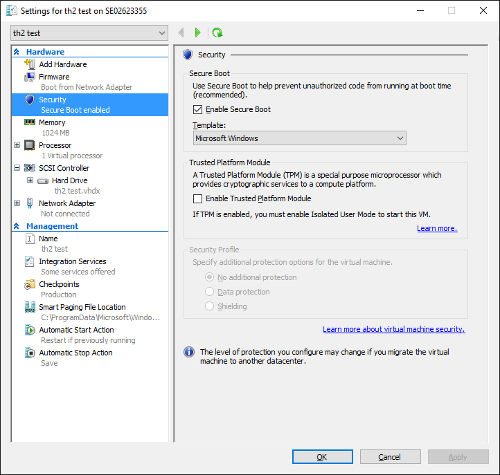
Task: Close the settings window
Action: (x=483, y=10)
